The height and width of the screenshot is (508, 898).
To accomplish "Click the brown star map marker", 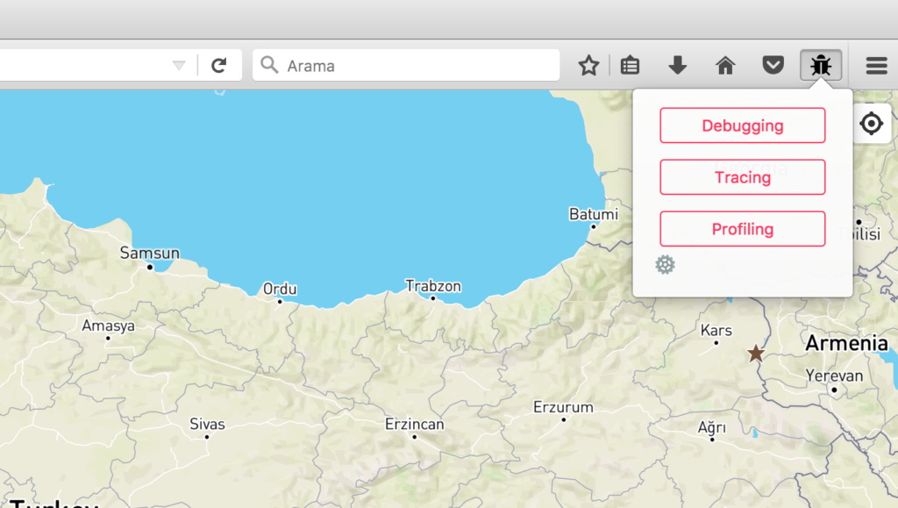I will 756,353.
